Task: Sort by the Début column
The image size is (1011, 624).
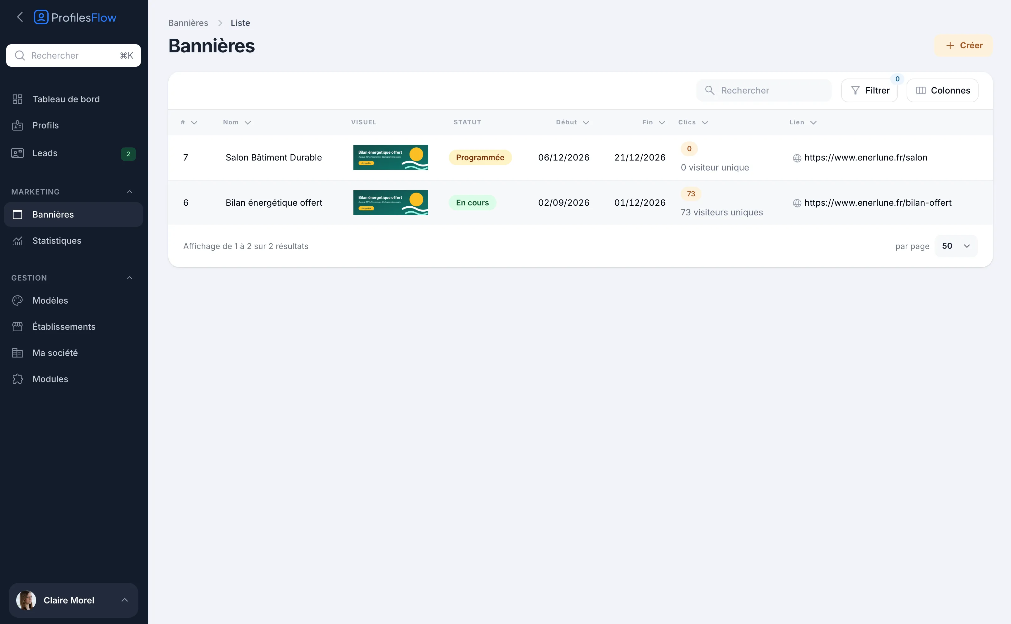Action: 573,122
